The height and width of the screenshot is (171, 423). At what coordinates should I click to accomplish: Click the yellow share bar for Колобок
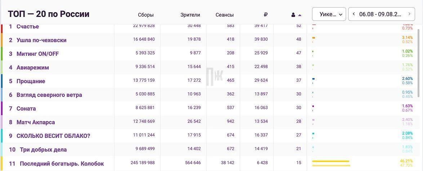(331, 163)
